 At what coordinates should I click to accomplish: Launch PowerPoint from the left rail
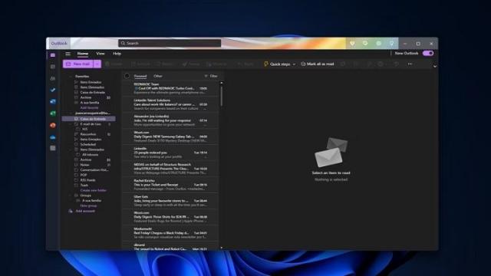point(53,125)
